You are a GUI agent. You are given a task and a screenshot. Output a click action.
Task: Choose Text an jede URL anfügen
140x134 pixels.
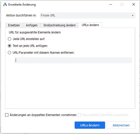click(9, 46)
